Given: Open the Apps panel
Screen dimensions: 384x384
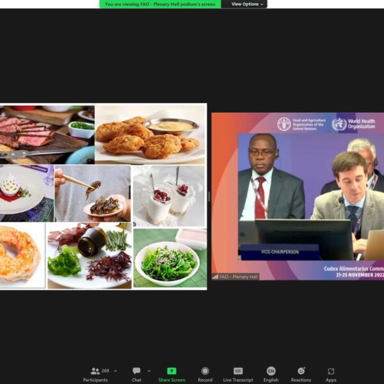Looking at the screenshot, I should (331, 373).
